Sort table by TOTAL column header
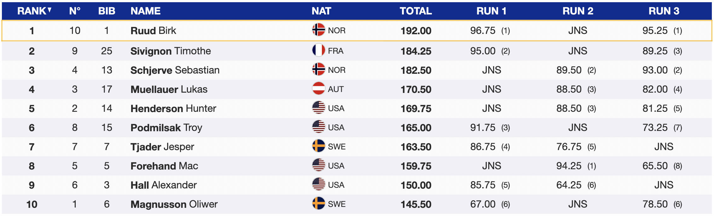 pyautogui.click(x=416, y=11)
